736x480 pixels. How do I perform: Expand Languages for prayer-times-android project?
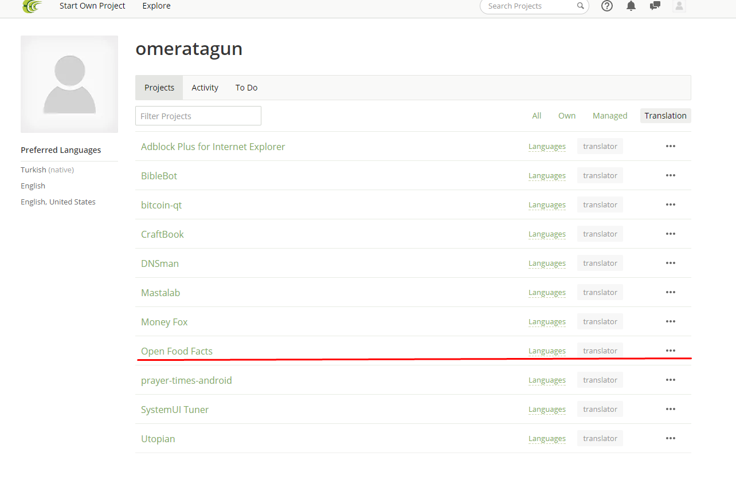[x=547, y=380]
